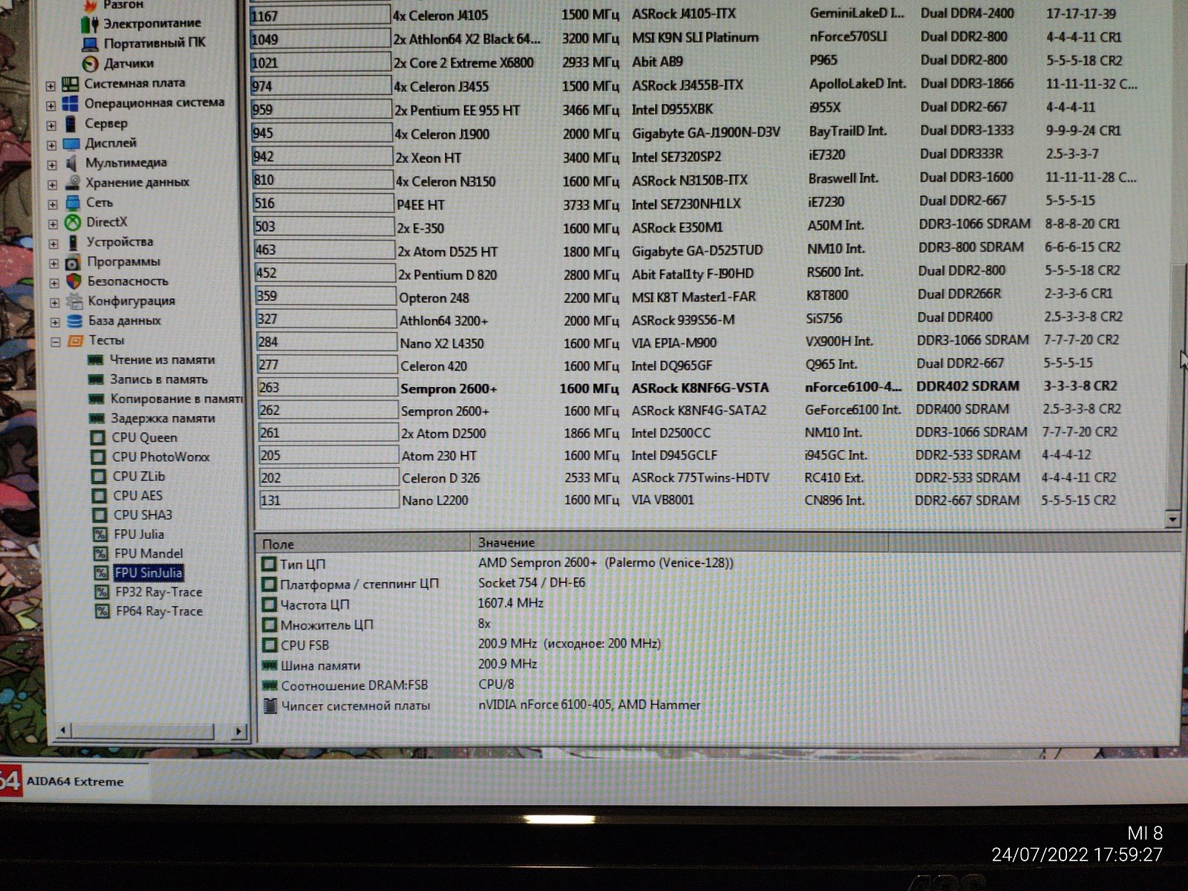Open the Копирование в памяти test
This screenshot has height=891, width=1188.
pyautogui.click(x=177, y=399)
